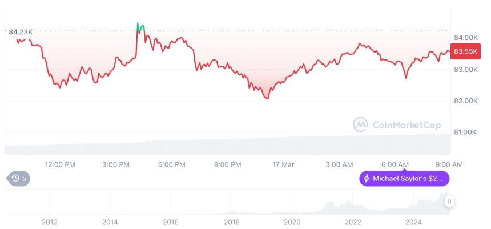Click the green peak of the price line
The width and height of the screenshot is (491, 229).
(x=140, y=26)
